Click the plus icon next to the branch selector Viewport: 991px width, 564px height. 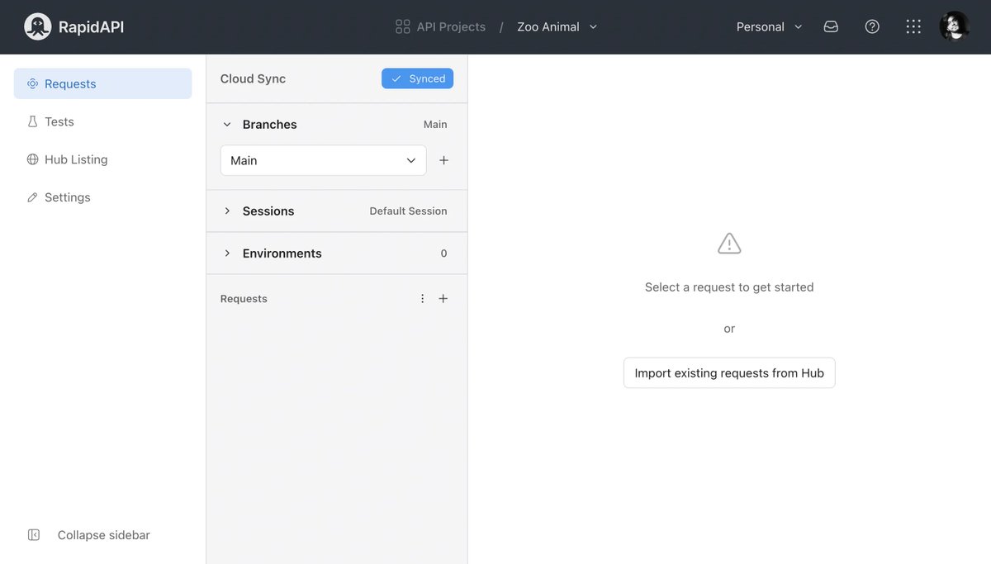[443, 159]
